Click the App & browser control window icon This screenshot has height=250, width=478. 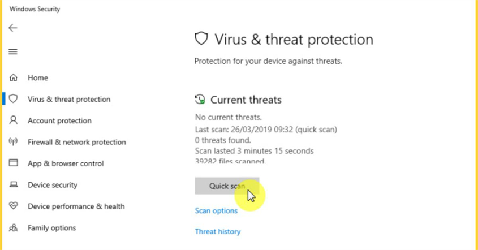coord(14,163)
